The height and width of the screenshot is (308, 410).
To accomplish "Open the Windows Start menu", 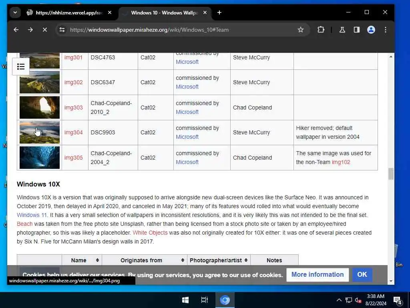I will tap(185, 300).
